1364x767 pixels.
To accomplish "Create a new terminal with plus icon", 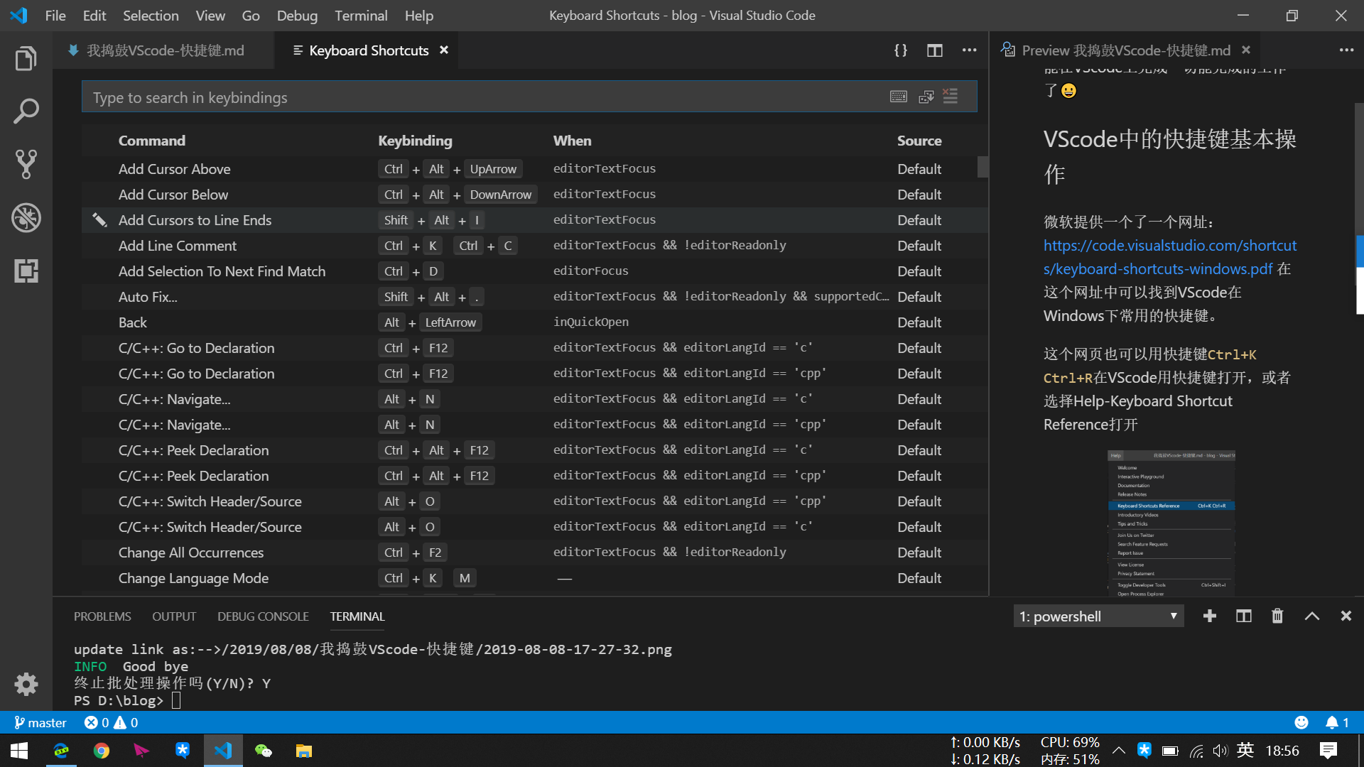I will [x=1209, y=616].
